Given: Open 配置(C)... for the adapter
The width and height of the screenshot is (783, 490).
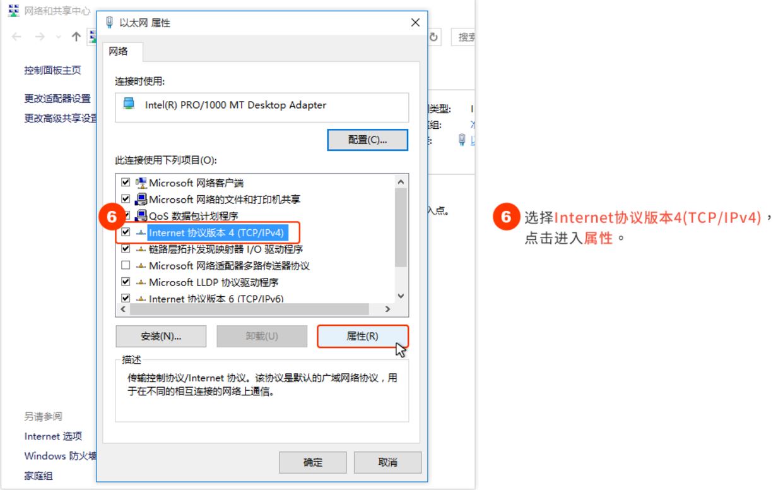Looking at the screenshot, I should (368, 140).
